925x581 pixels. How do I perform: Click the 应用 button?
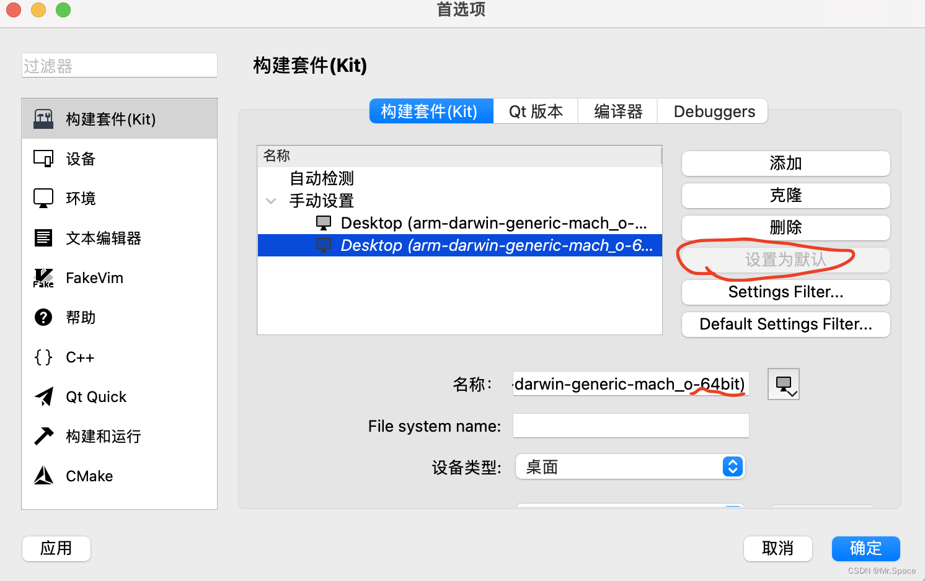tap(56, 549)
